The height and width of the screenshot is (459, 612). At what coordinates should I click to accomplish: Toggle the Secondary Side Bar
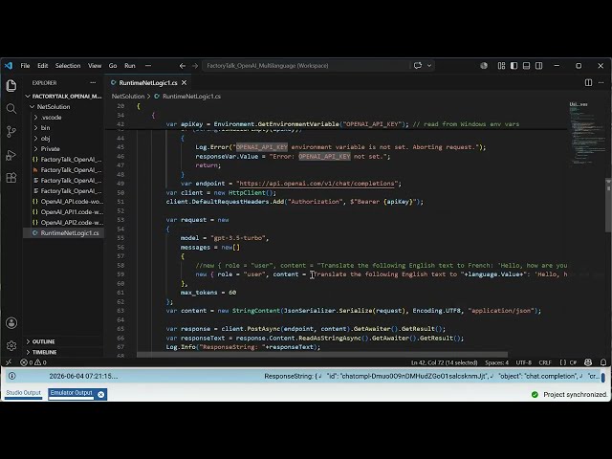point(538,66)
